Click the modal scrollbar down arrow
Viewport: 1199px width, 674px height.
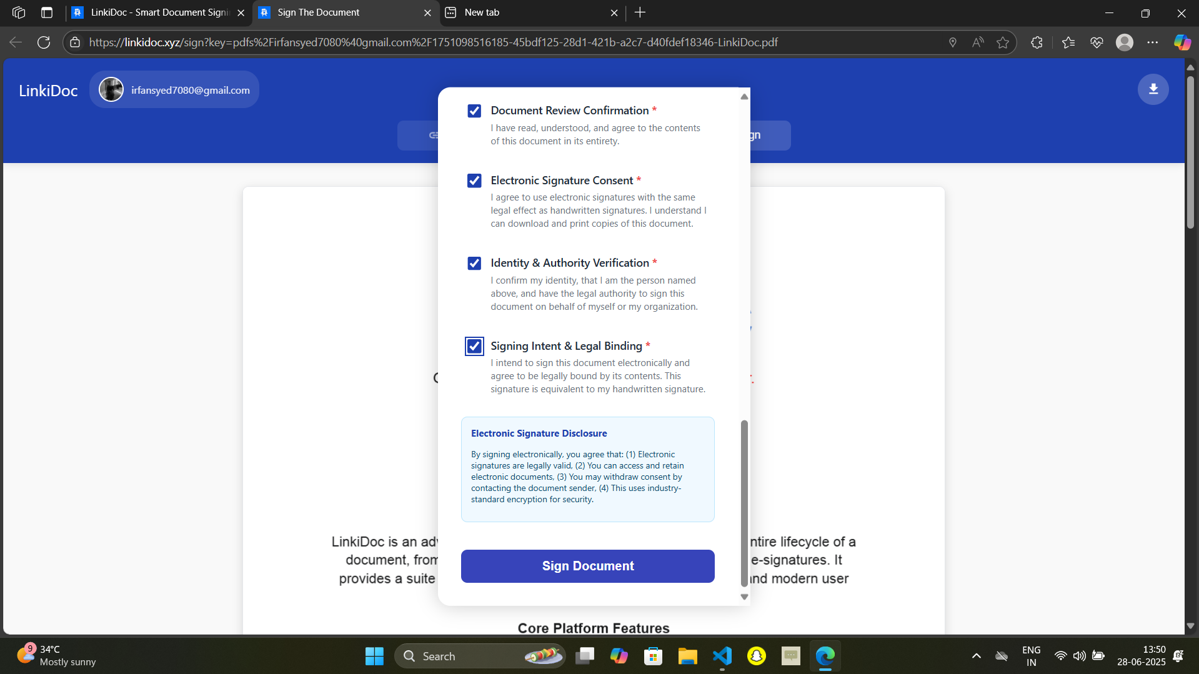coord(744,597)
